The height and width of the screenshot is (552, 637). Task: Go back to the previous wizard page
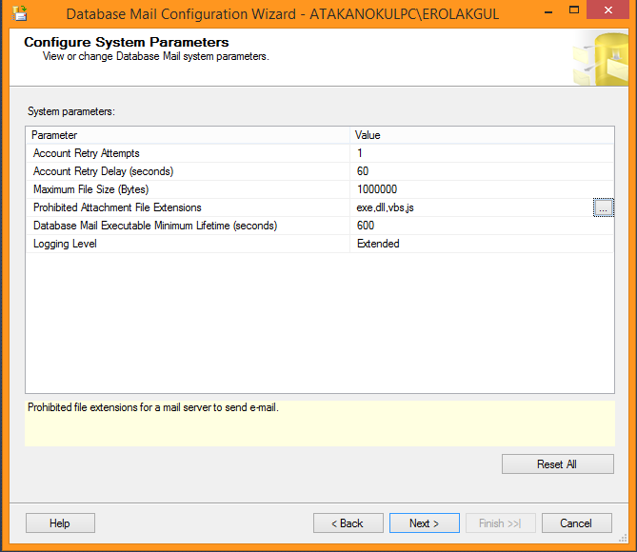coord(348,522)
